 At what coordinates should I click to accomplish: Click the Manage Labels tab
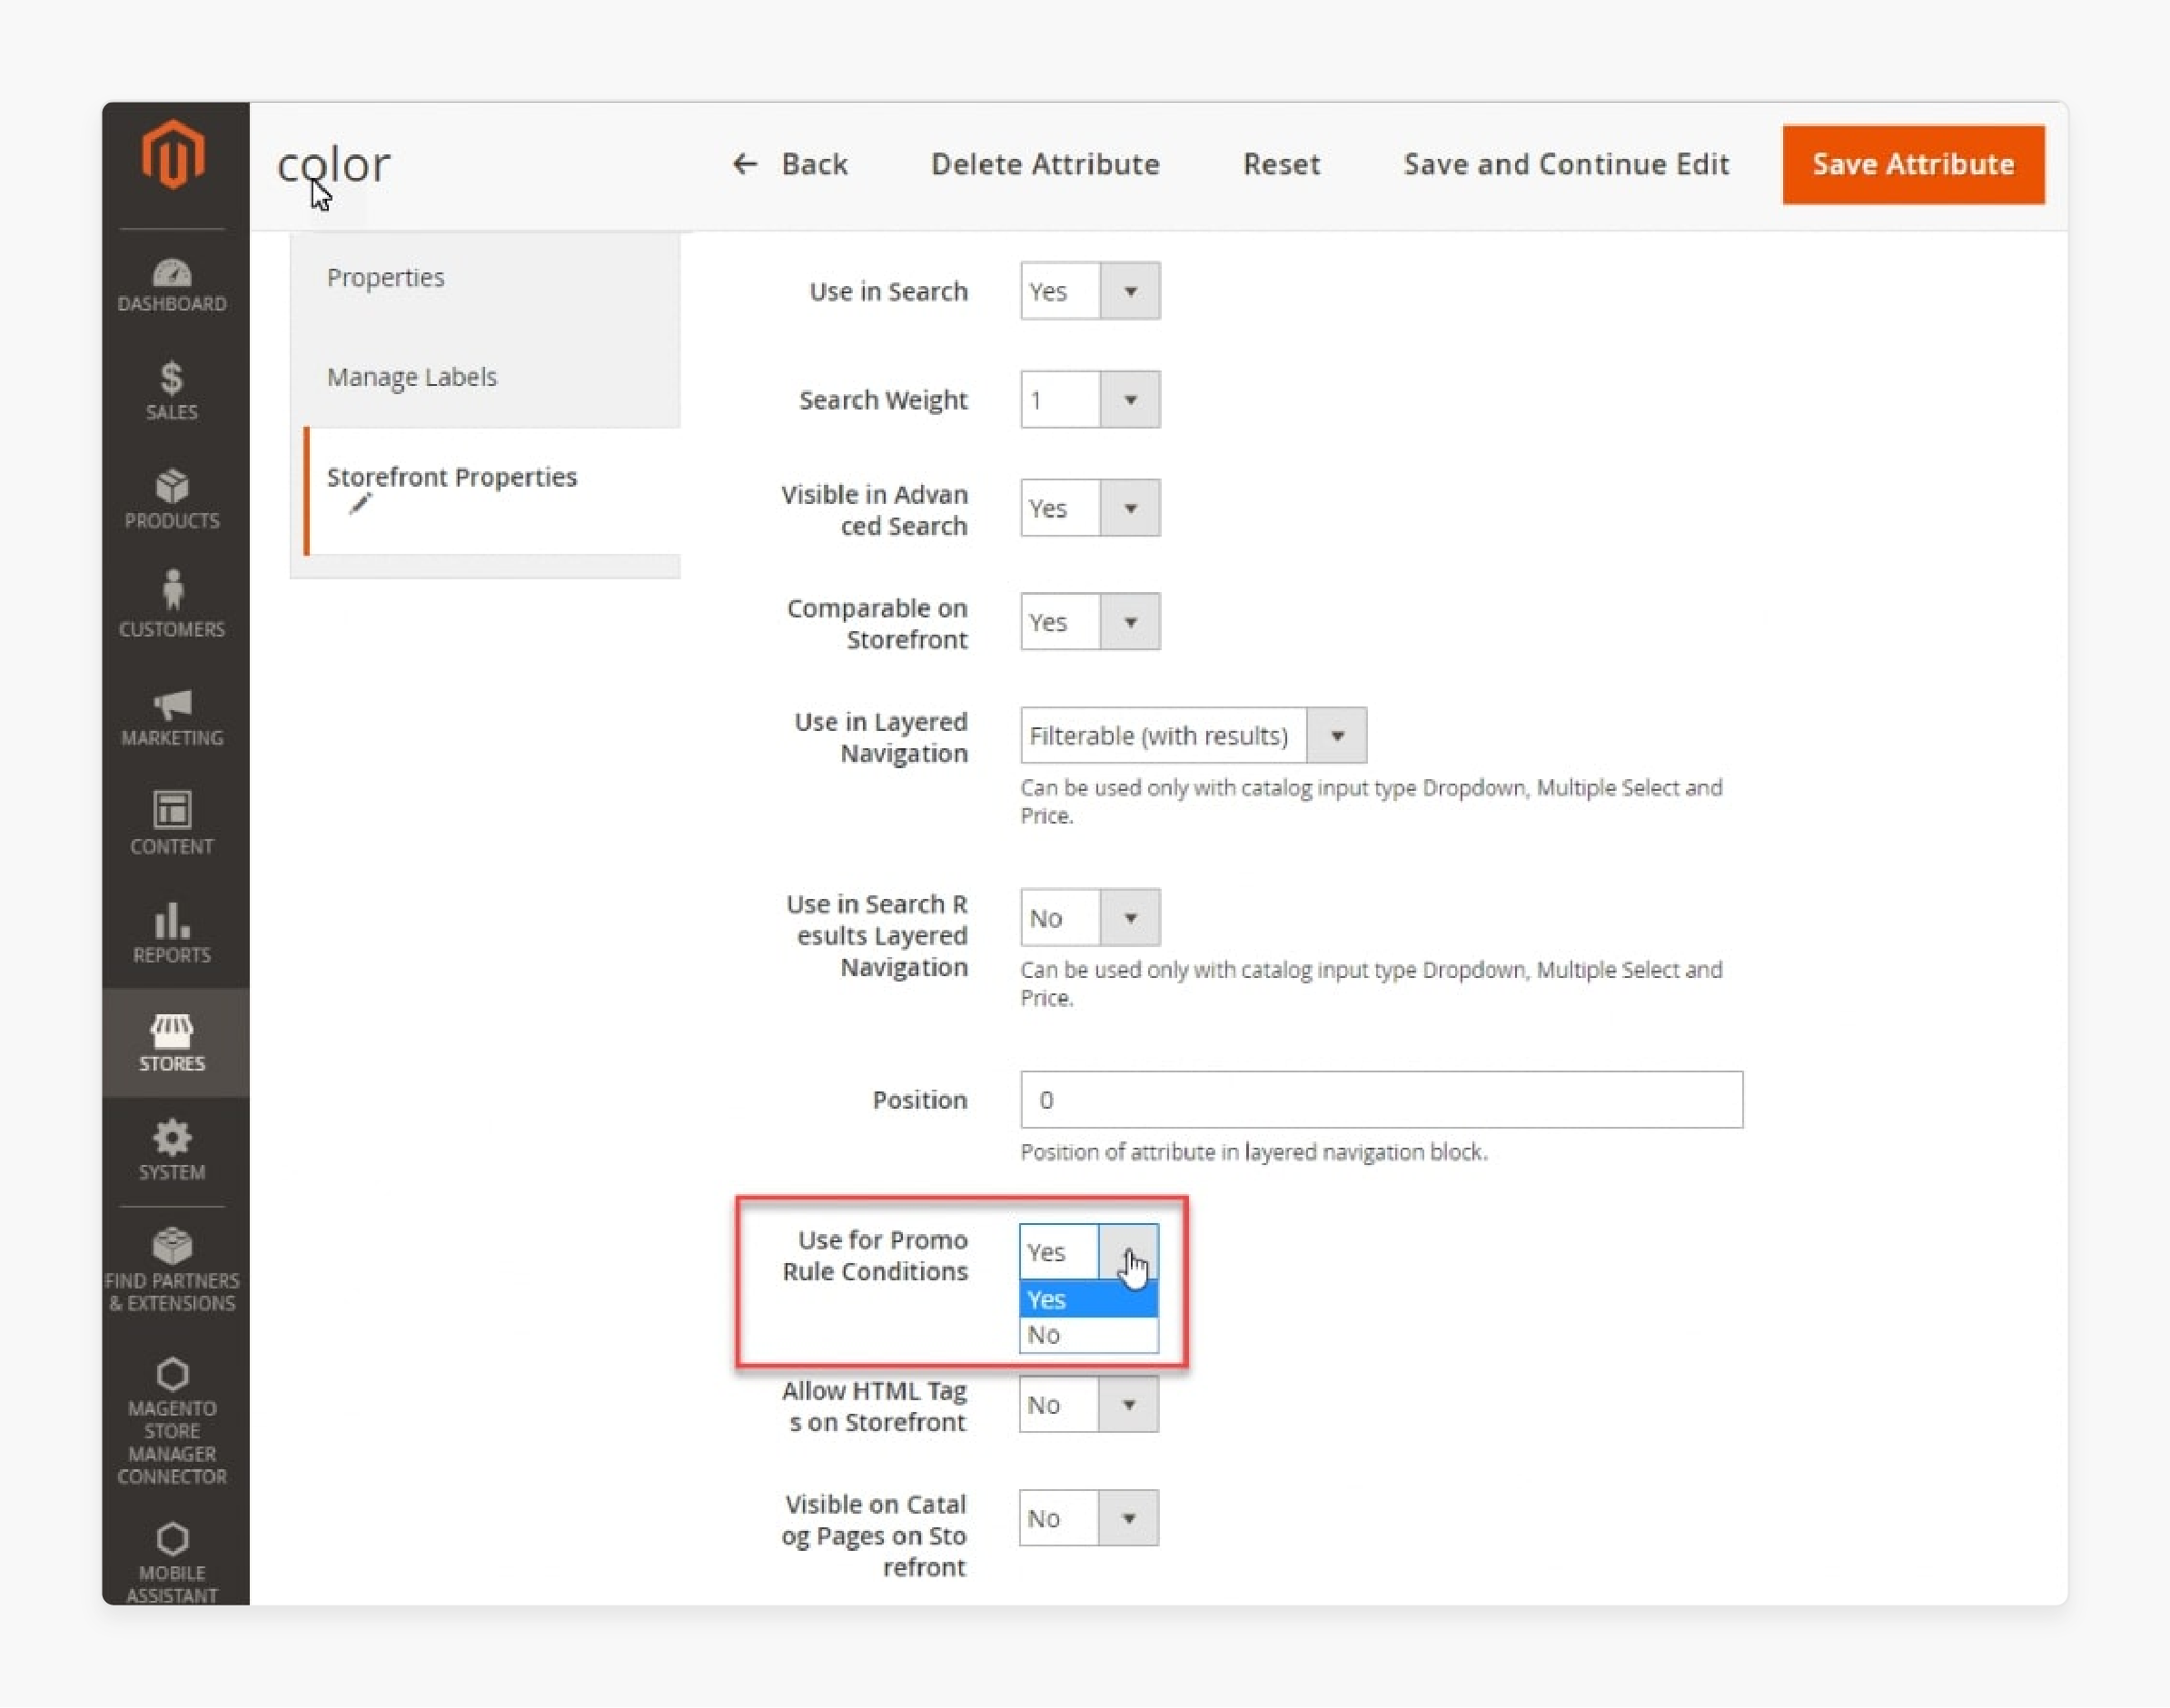click(412, 377)
